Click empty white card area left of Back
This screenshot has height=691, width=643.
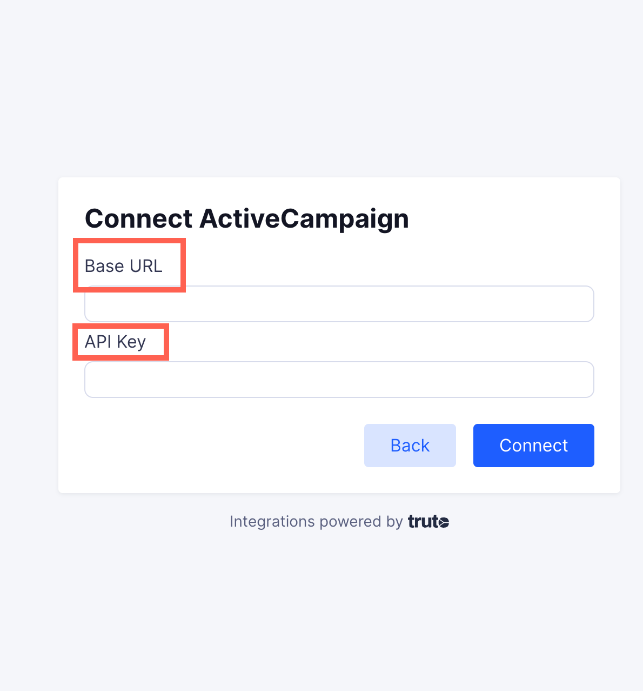point(216,446)
